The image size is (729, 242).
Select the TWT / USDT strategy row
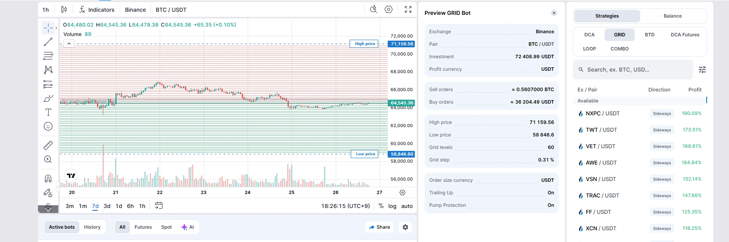click(x=640, y=130)
